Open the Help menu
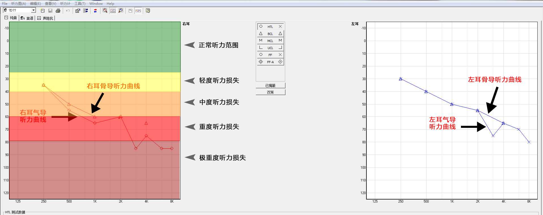Image resolution: width=543 pixels, height=215 pixels. [110, 4]
